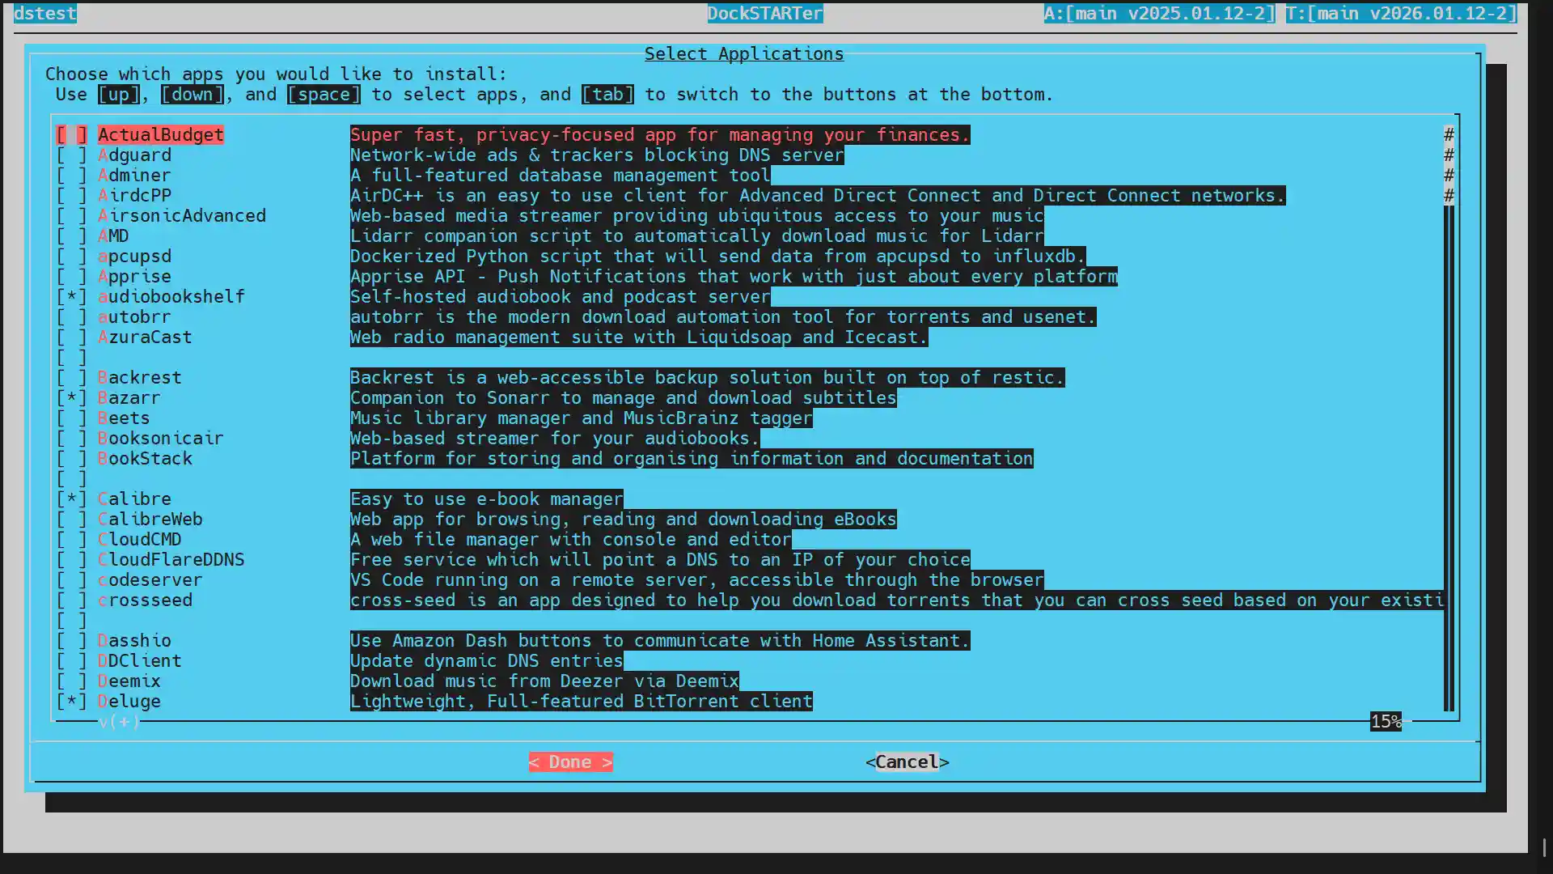Check the ActualBudget checkbox

(x=71, y=135)
